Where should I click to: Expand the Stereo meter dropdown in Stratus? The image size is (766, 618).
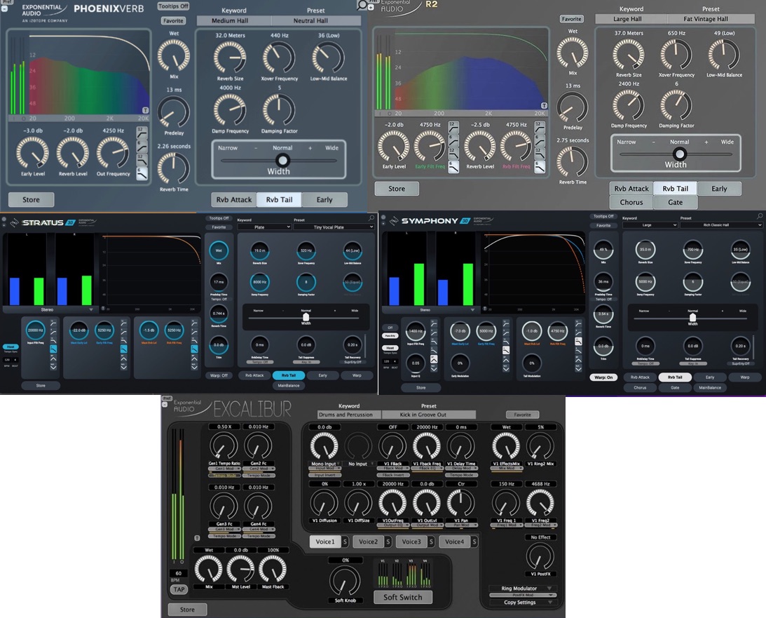click(x=49, y=309)
